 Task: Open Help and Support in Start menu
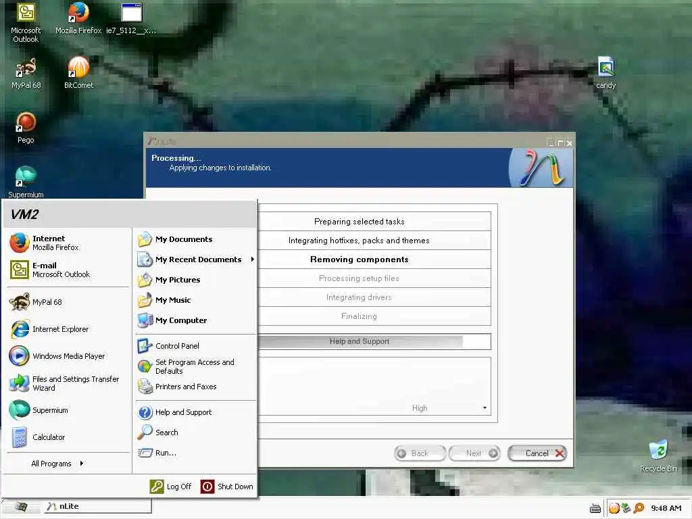[195, 412]
